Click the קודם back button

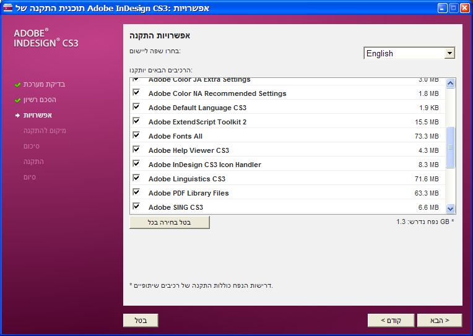pyautogui.click(x=391, y=321)
